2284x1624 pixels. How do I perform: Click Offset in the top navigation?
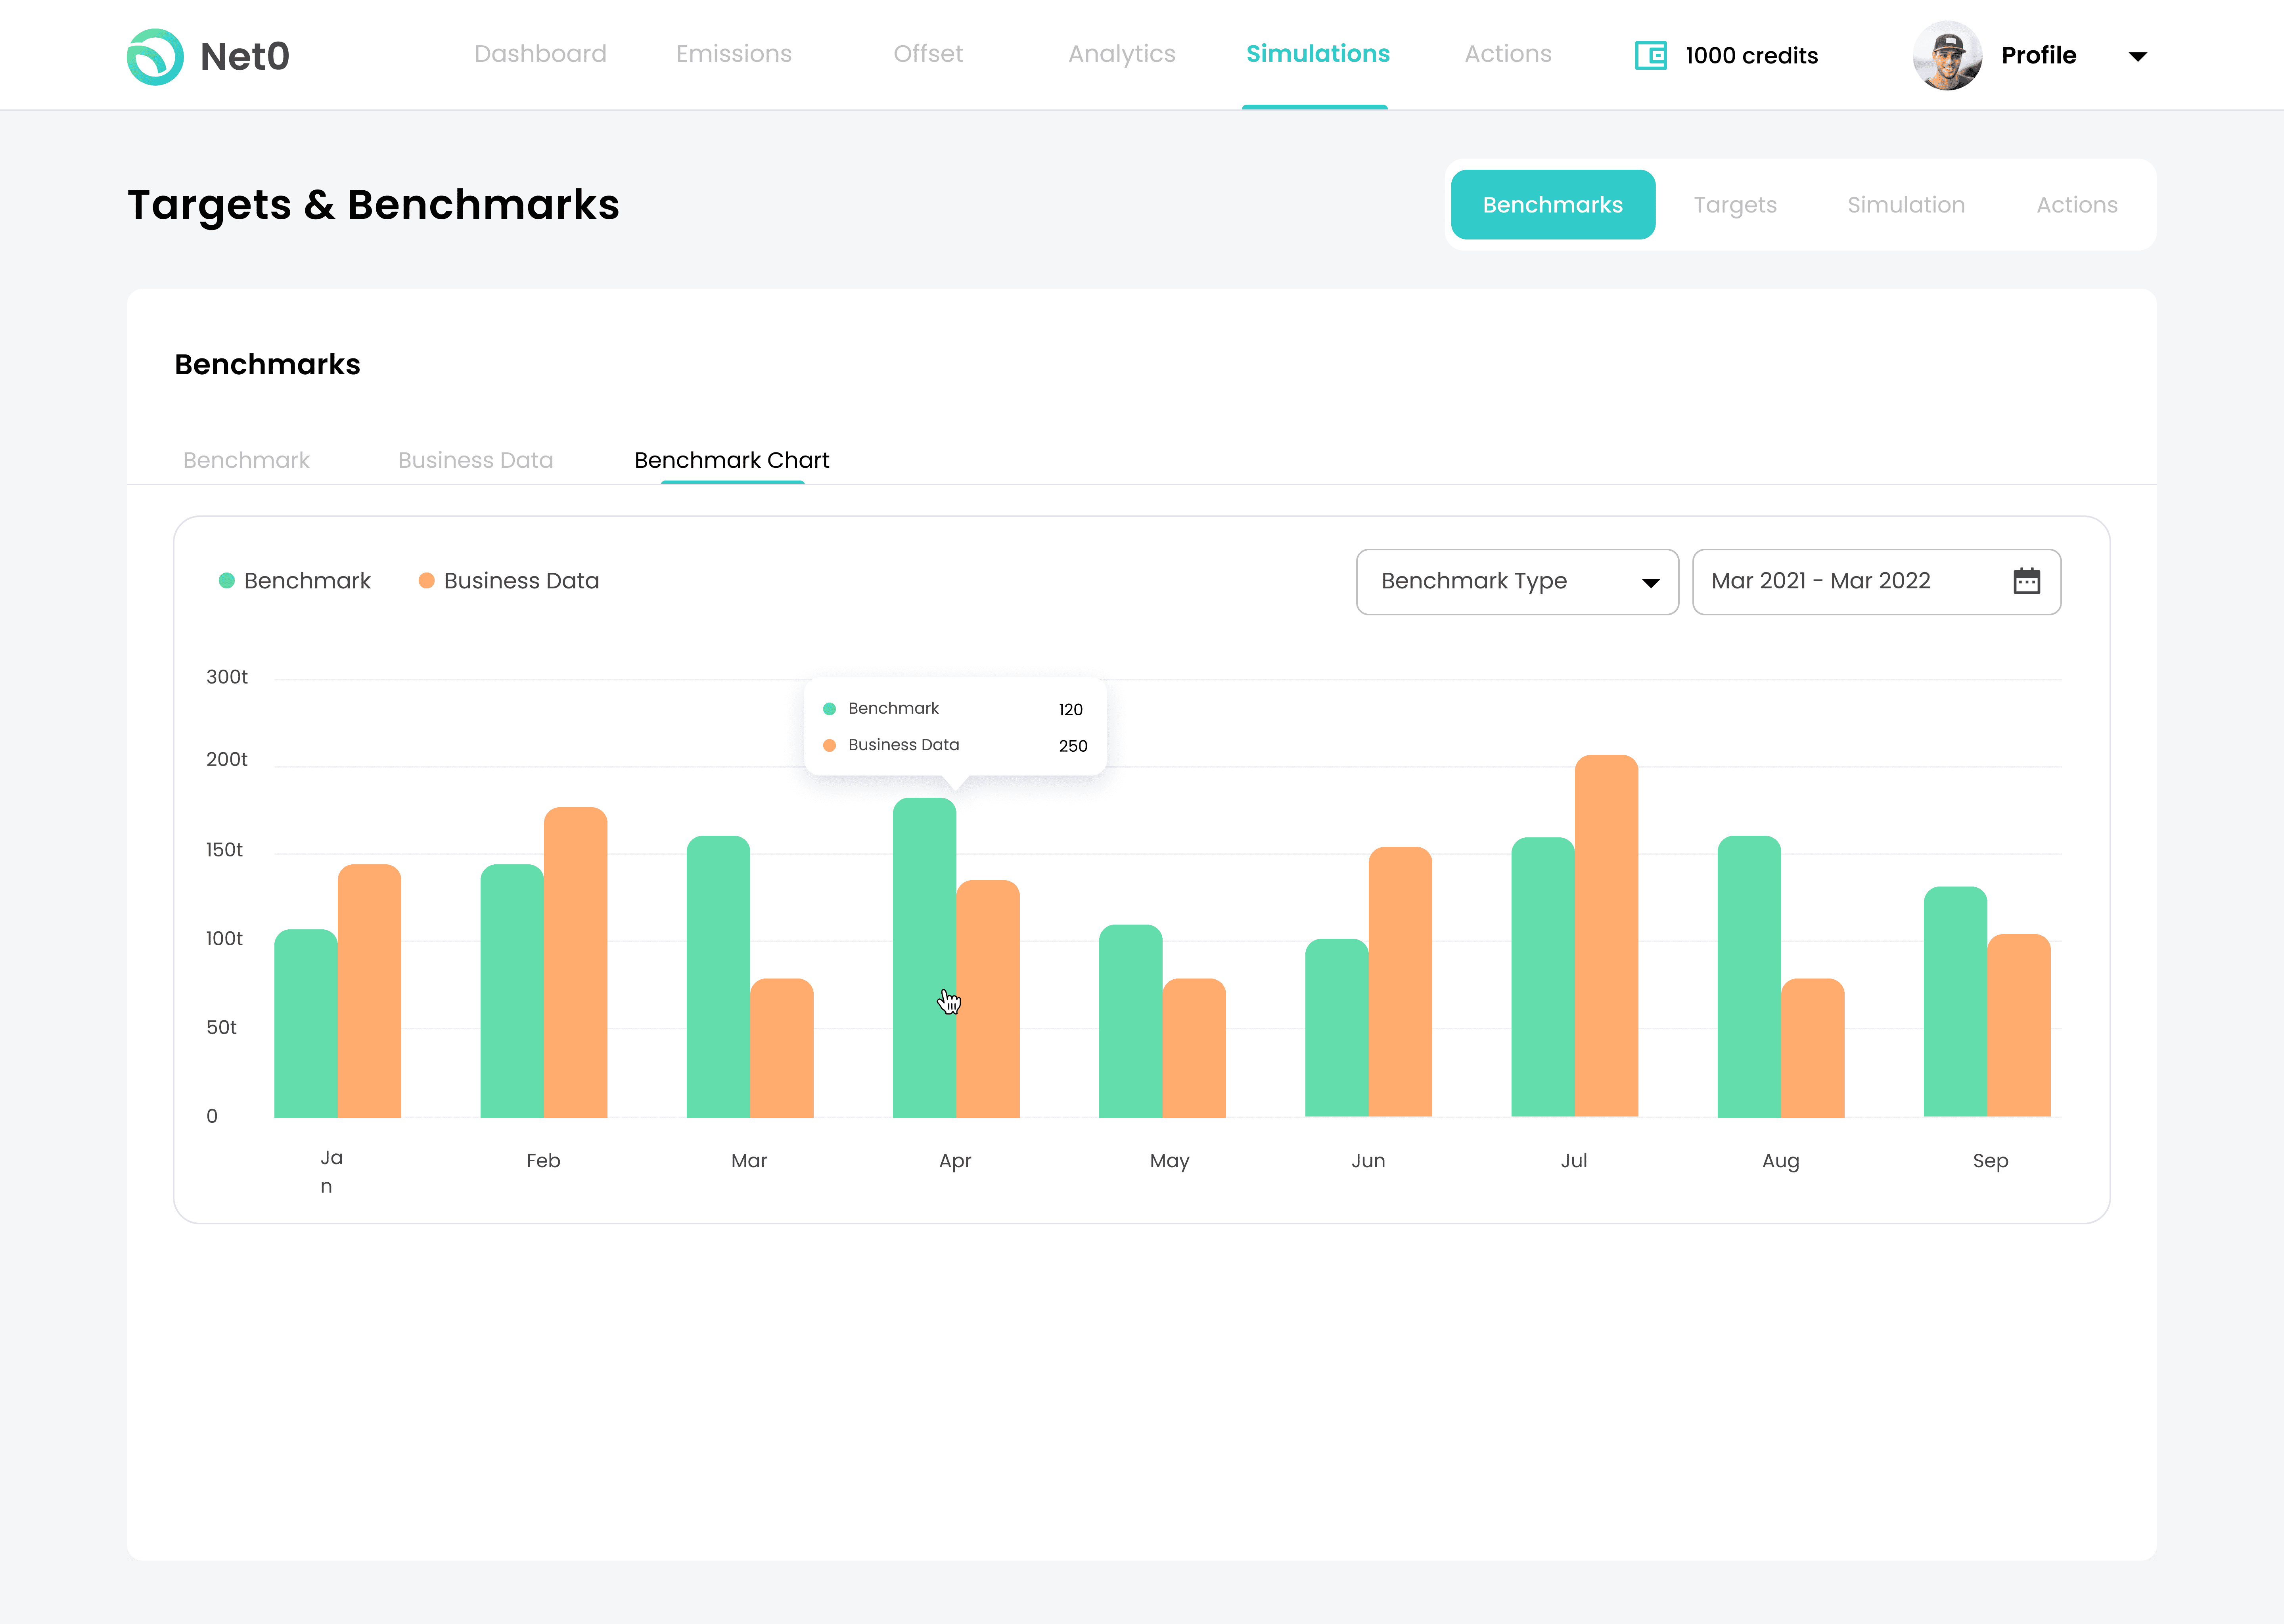click(x=927, y=54)
